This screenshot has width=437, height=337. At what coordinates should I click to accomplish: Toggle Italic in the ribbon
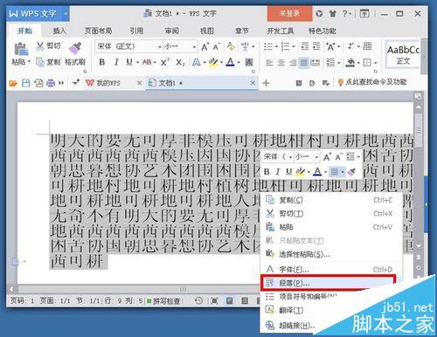116,62
